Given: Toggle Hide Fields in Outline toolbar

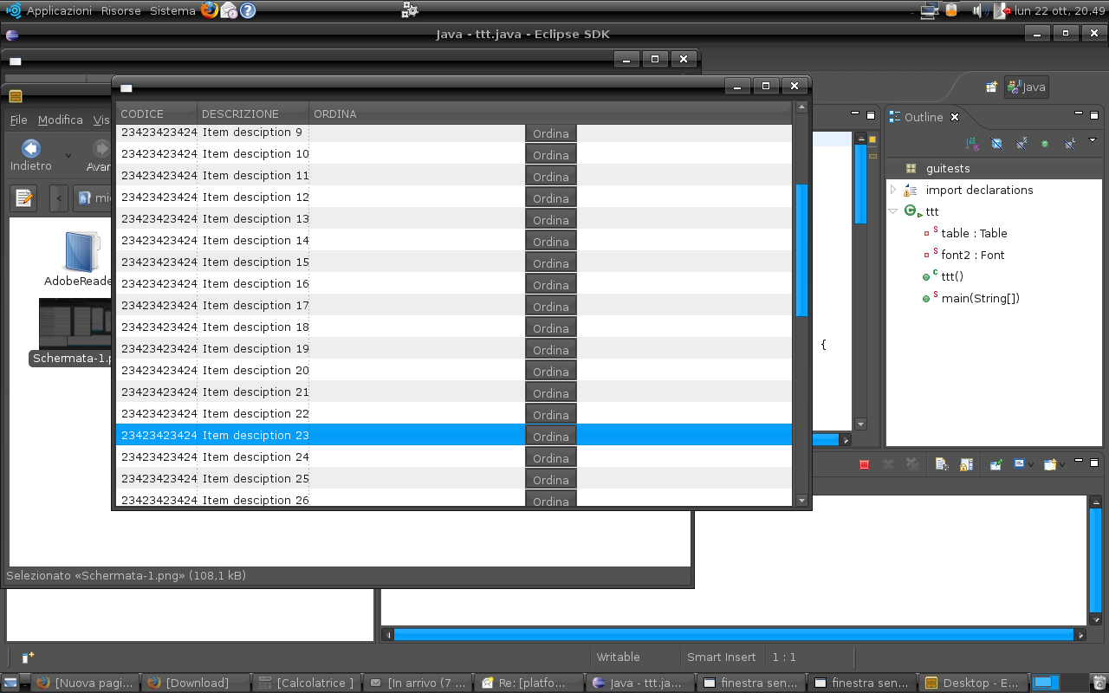Looking at the screenshot, I should pyautogui.click(x=997, y=144).
